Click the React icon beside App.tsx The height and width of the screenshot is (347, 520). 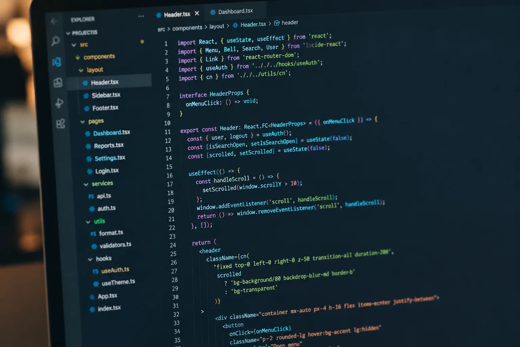click(92, 297)
